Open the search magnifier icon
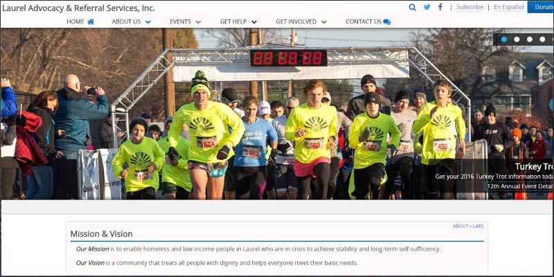The image size is (554, 277). point(412,7)
